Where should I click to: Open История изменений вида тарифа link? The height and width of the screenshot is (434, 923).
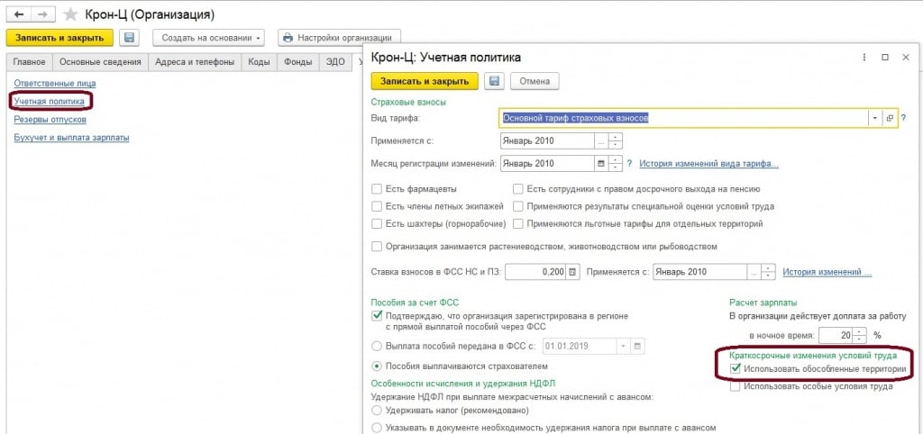coord(708,164)
